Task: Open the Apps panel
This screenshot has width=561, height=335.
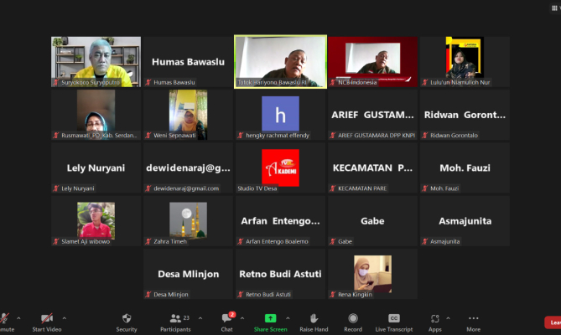Action: pos(434,319)
